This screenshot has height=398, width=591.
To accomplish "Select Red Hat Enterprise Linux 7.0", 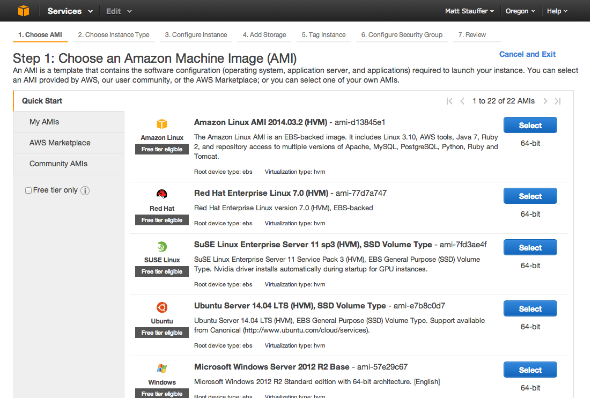I will [x=530, y=196].
